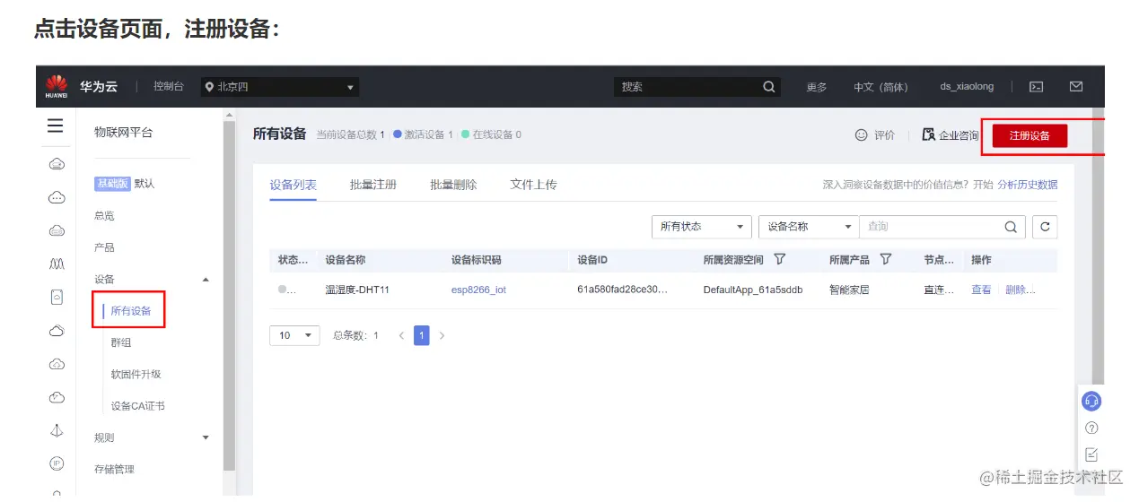Select 所有设备 in sidebar
The height and width of the screenshot is (502, 1139).
[x=131, y=311]
